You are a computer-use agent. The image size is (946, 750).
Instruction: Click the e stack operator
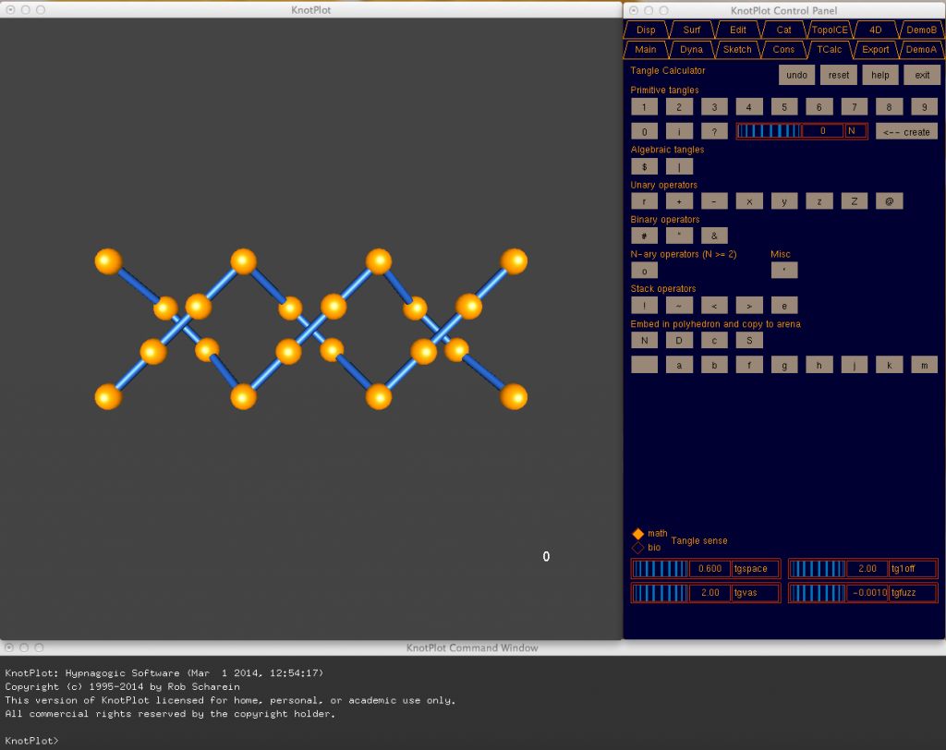coord(784,306)
